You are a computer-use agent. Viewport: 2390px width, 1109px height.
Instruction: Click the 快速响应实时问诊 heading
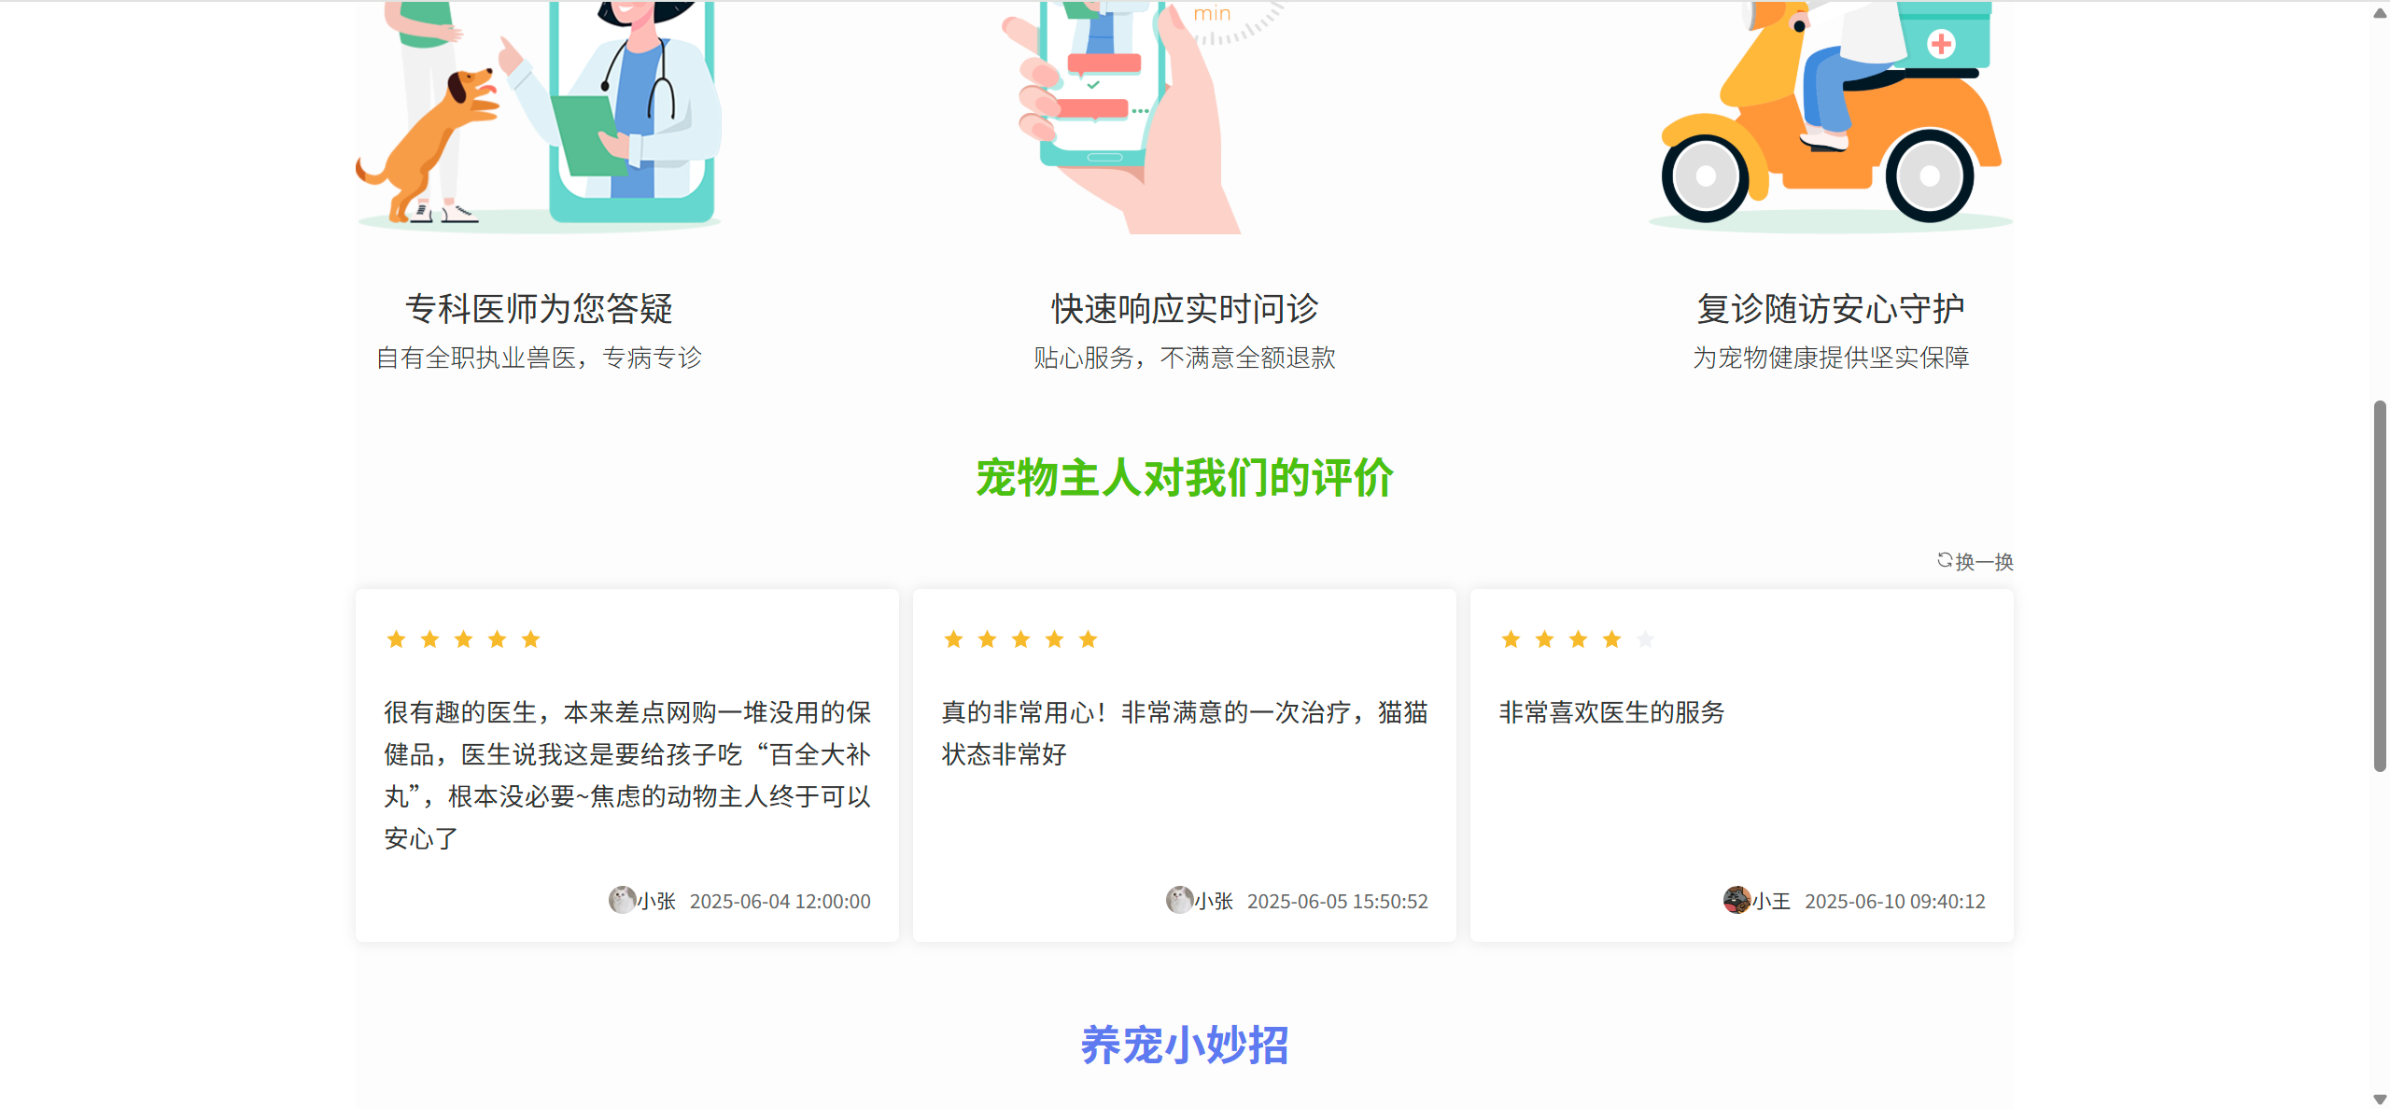1185,309
